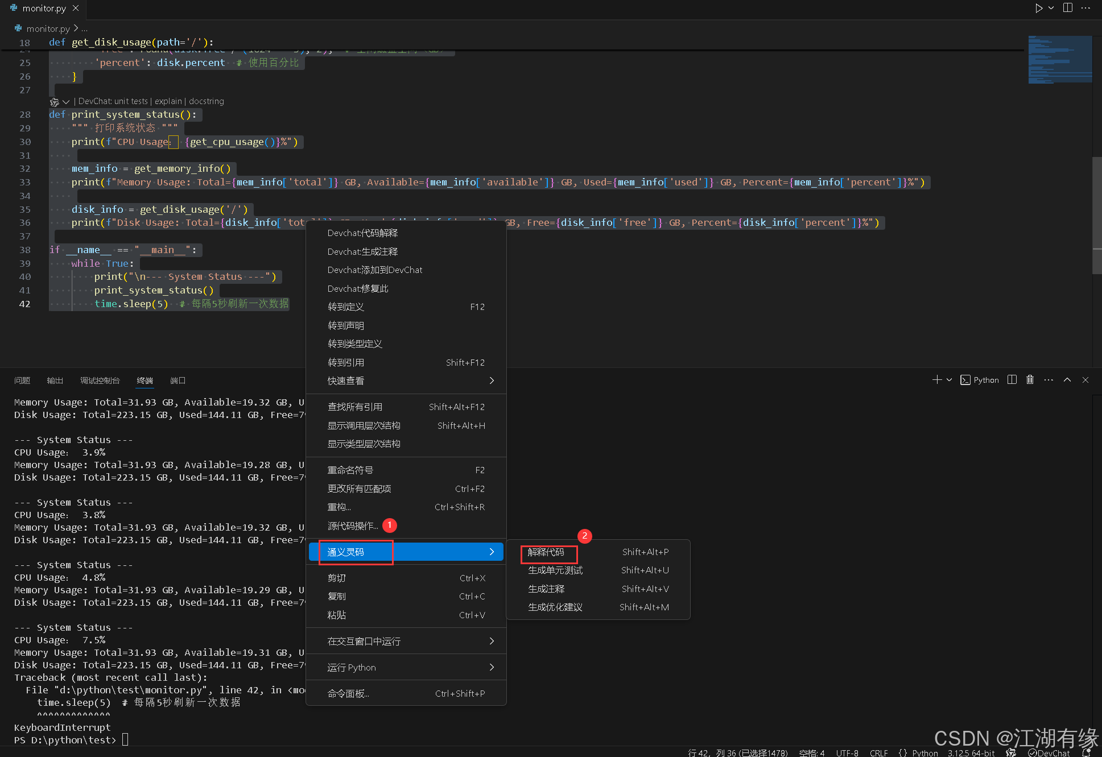Open the new terminal profile dropdown
The height and width of the screenshot is (757, 1102).
(x=949, y=380)
